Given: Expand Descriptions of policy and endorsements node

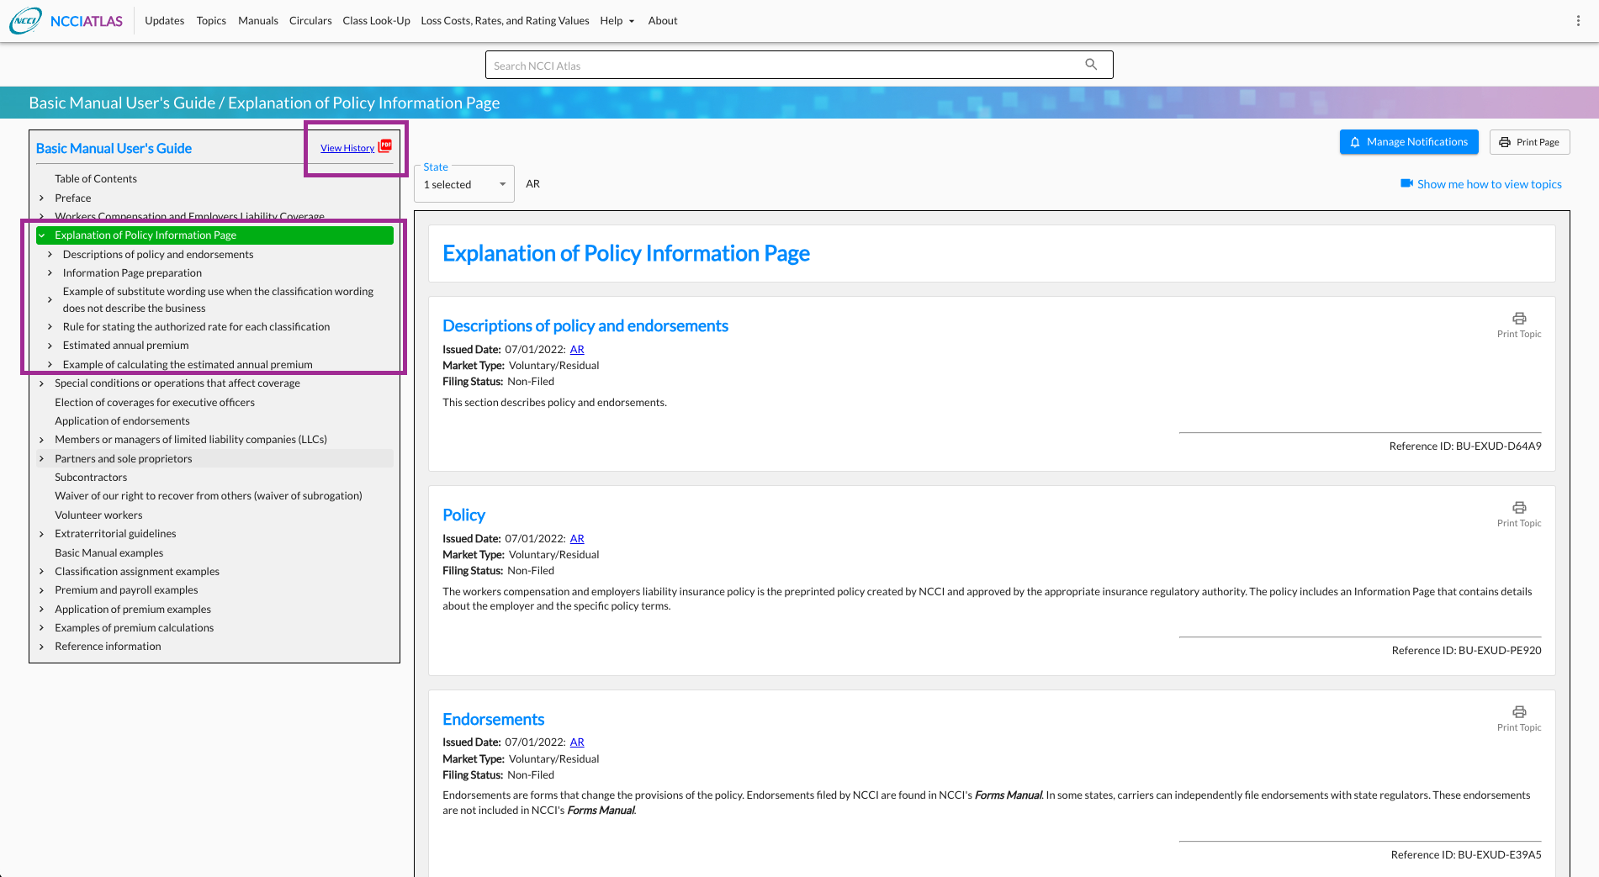Looking at the screenshot, I should (x=50, y=254).
